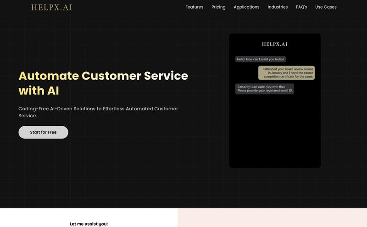Go to the Pricing page link
This screenshot has height=227, width=367.
tap(218, 7)
